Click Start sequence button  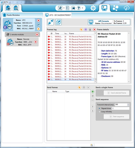116,116
